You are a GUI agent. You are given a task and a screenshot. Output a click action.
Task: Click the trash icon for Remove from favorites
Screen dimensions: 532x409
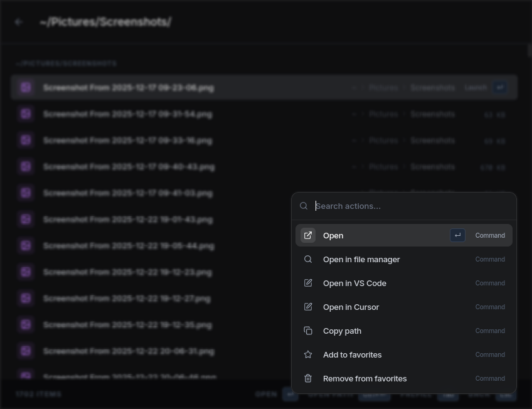(x=308, y=378)
